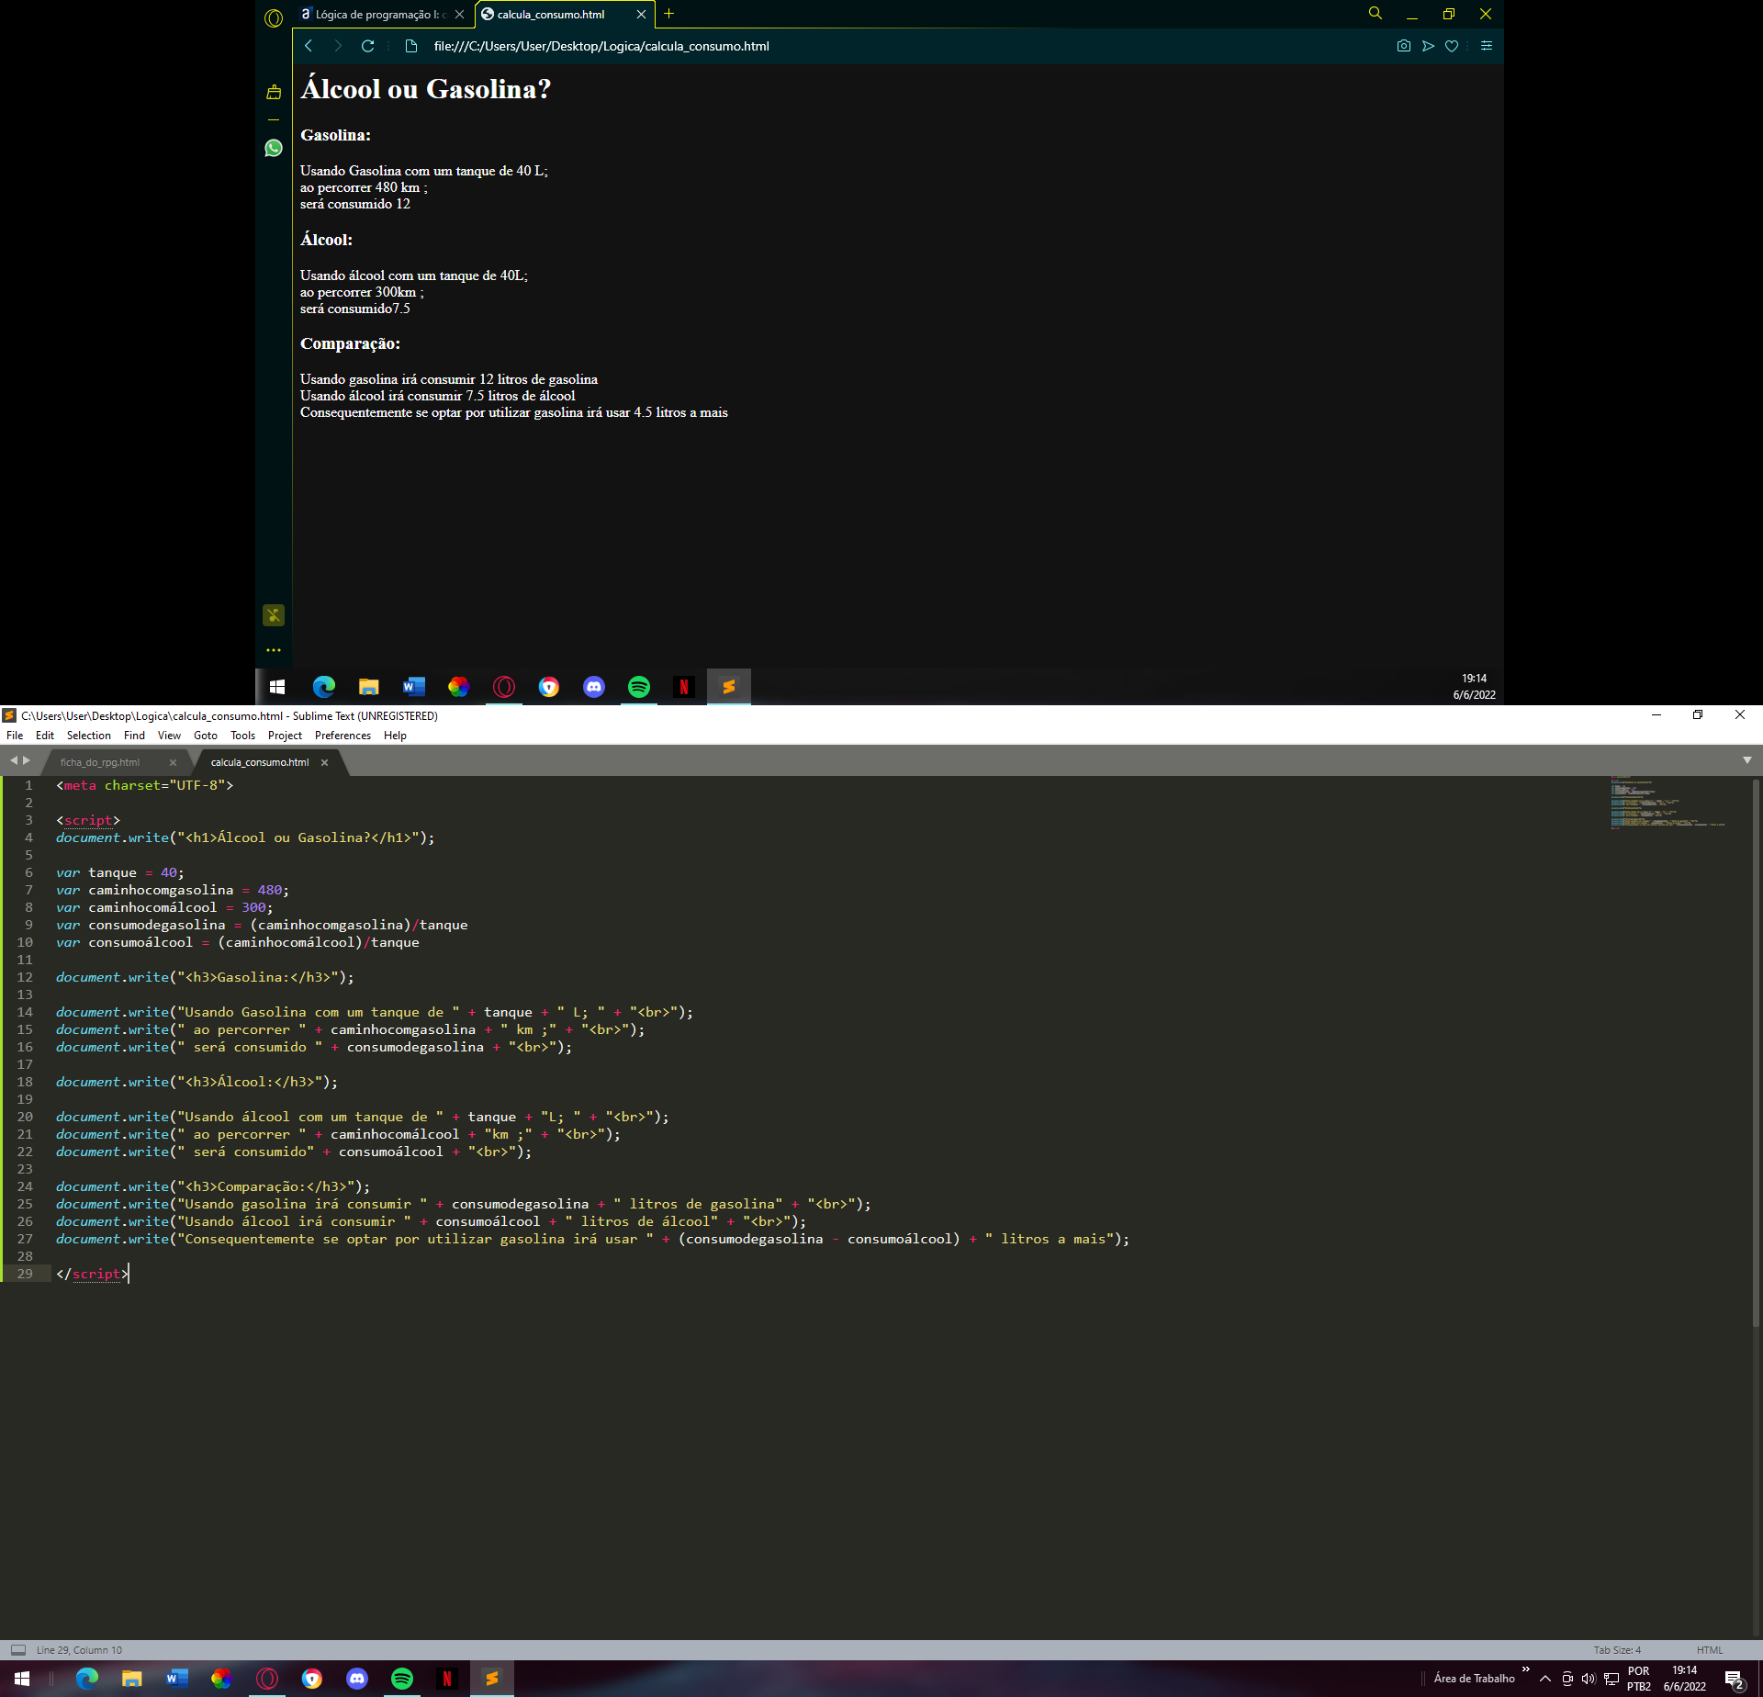Screen dimensions: 1763x1697
Task: Change HTML syntax from status bar
Action: pyautogui.click(x=1710, y=1650)
